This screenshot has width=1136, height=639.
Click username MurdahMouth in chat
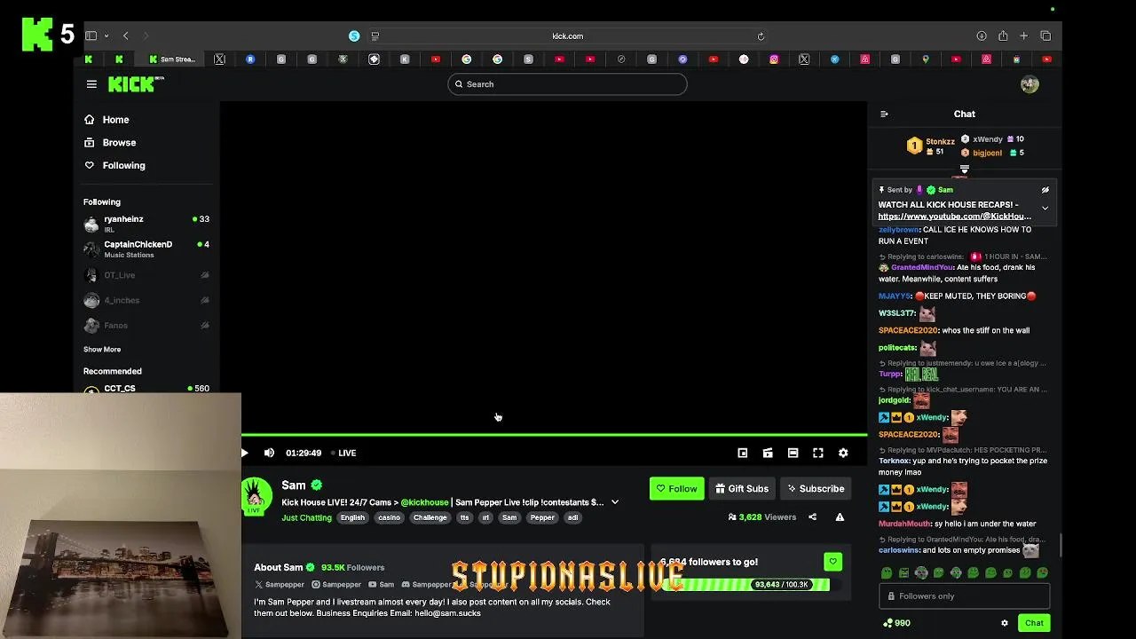[904, 524]
